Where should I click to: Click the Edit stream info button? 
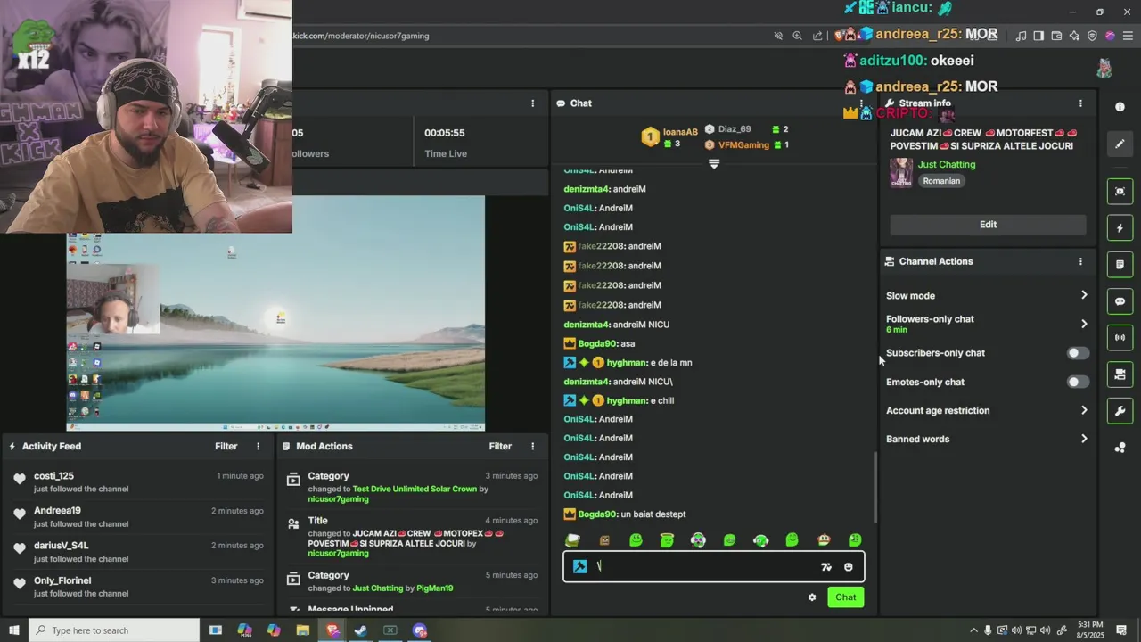988,225
